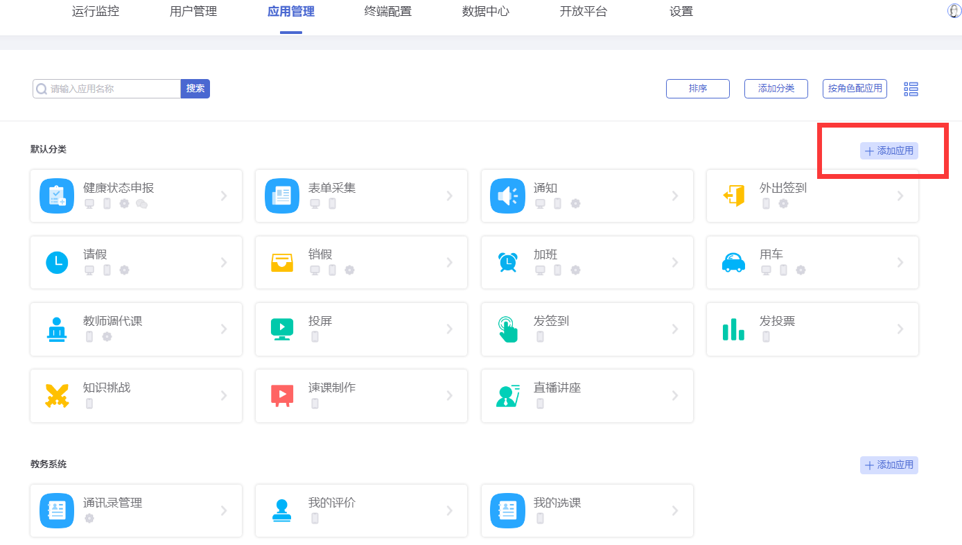Expand the 健康状态申报 card chevron
The width and height of the screenshot is (962, 545).
(x=224, y=196)
